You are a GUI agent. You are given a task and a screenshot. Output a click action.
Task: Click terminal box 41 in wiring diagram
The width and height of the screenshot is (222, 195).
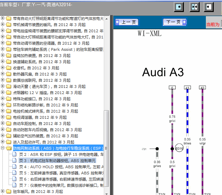(187, 88)
